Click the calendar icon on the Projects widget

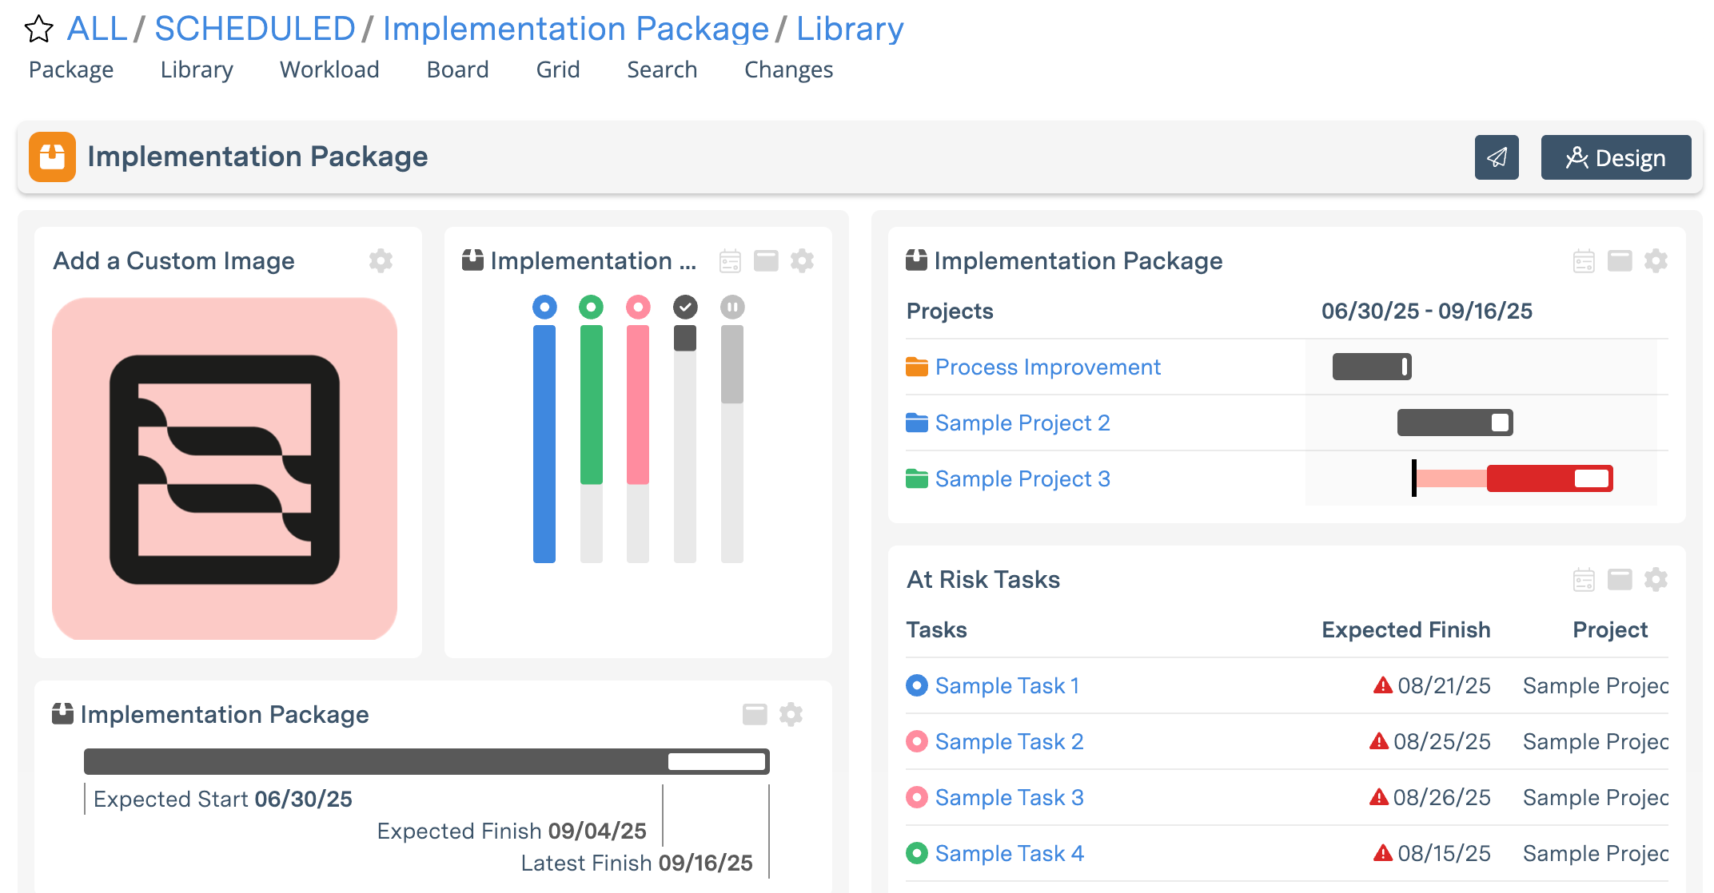coord(1582,260)
